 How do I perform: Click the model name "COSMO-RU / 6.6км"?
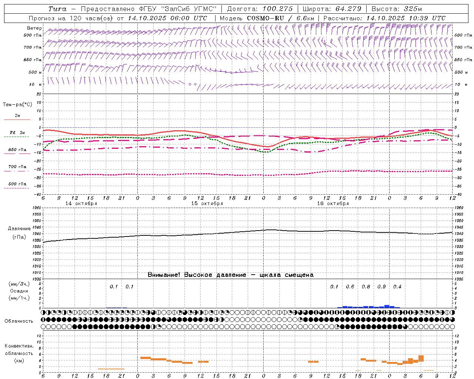pos(280,18)
